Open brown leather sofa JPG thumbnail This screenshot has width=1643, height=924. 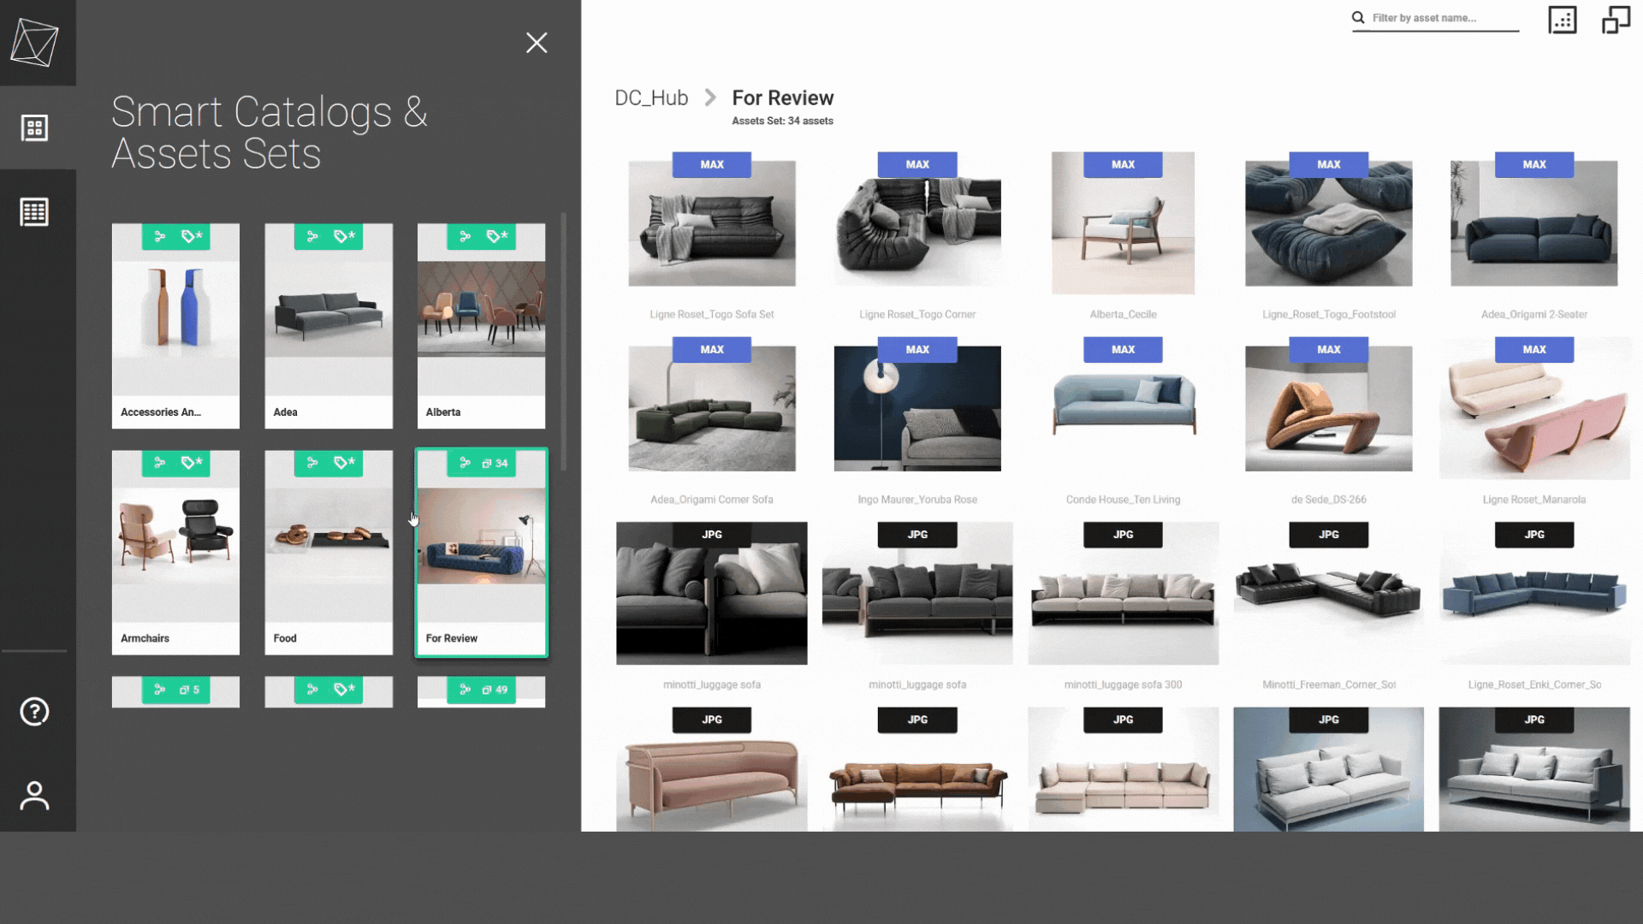(917, 769)
